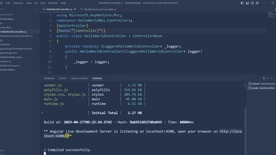Screen dimensions: 276x155
Task: Open the Help menu
Action: 63,3
